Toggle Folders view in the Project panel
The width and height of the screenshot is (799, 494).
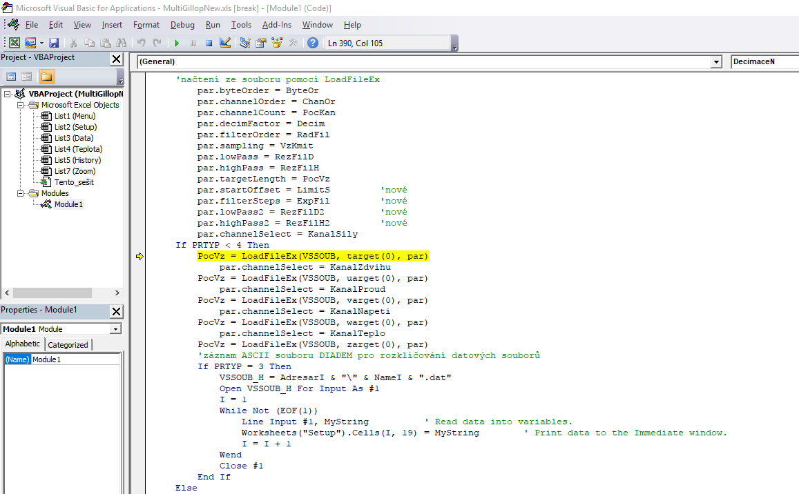click(46, 77)
